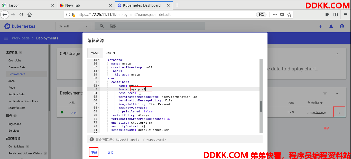Viewport: 351px width, 159px height.
Task: Fold the container item at line 62
Action: [98, 86]
